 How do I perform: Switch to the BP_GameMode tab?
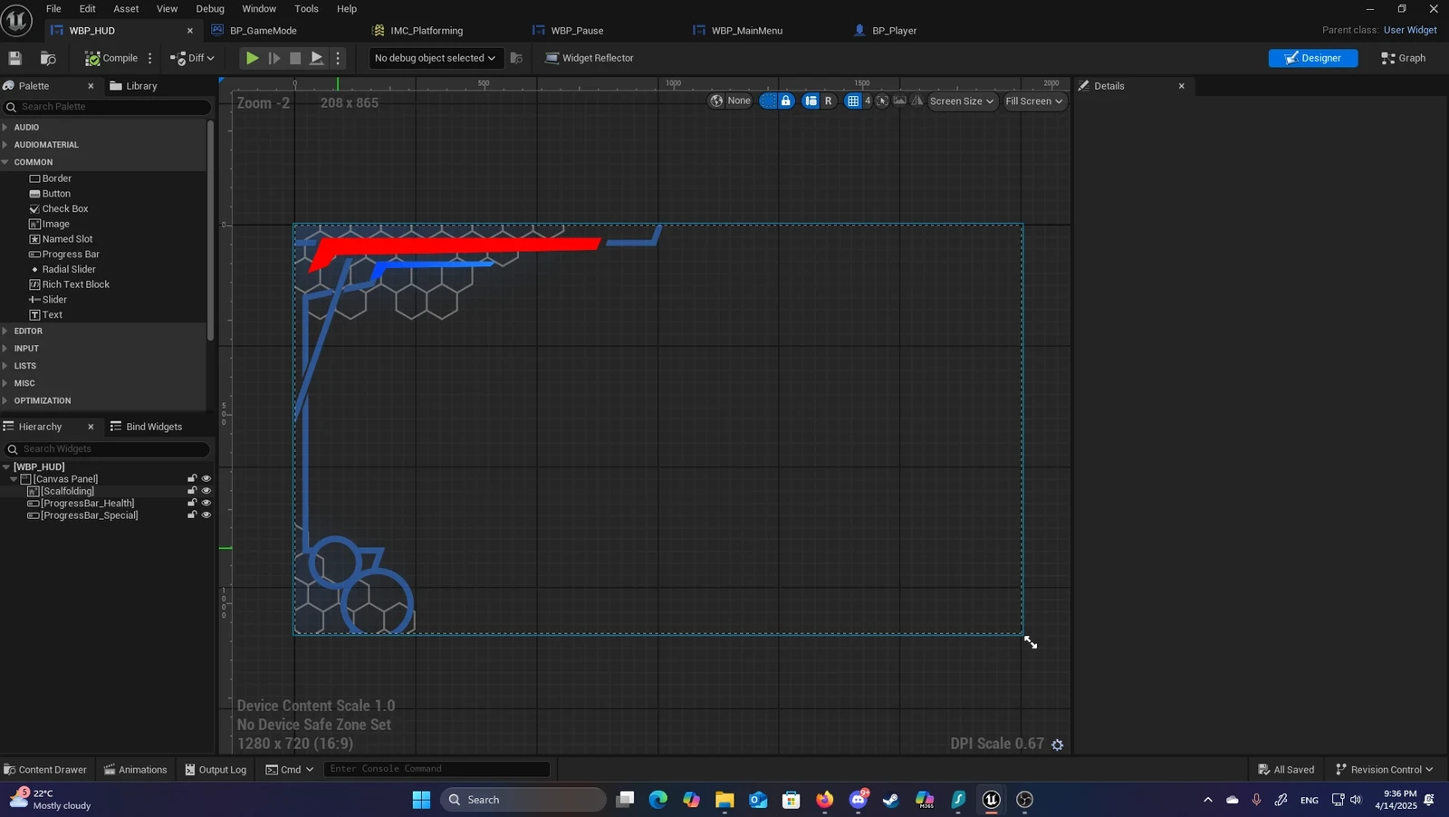[x=264, y=31]
